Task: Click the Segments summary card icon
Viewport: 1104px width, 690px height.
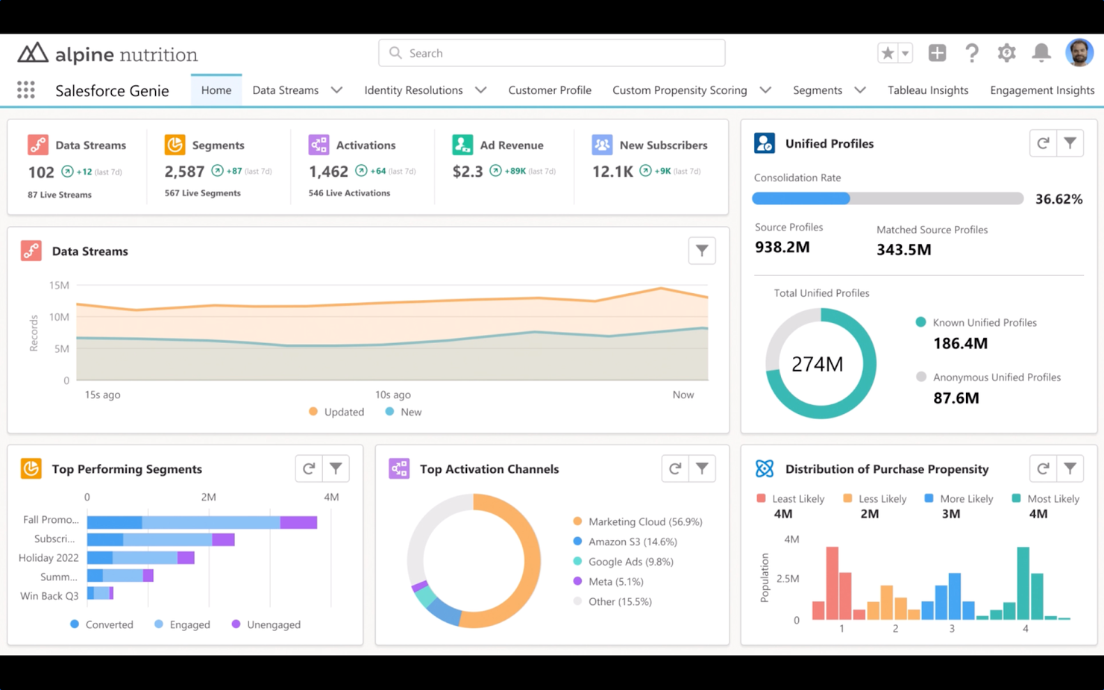Action: point(175,144)
